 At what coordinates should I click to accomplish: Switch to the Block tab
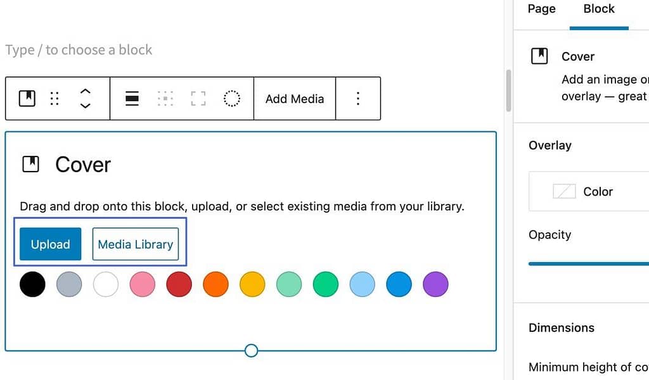pos(599,9)
